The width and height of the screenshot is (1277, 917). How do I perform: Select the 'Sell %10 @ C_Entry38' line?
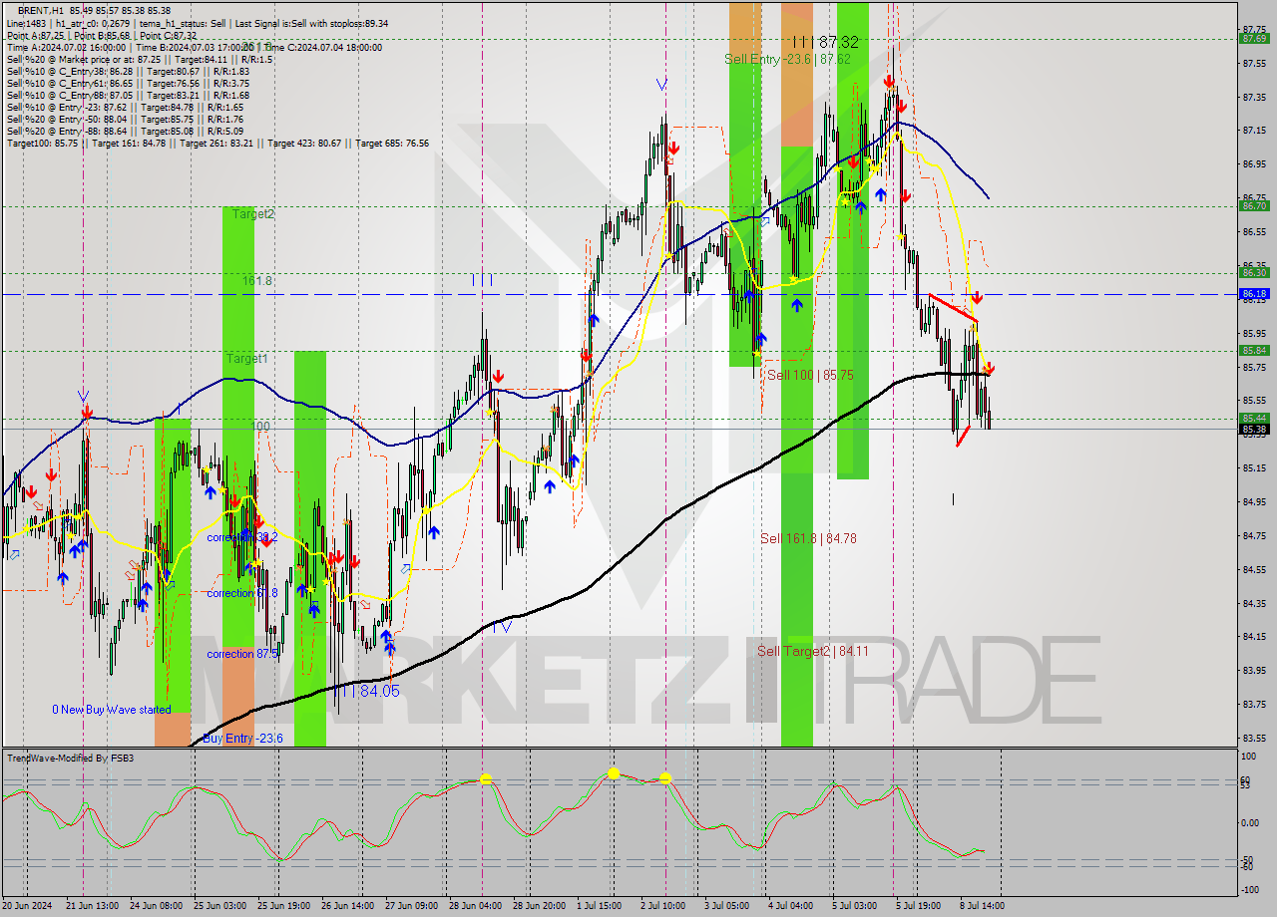pyautogui.click(x=128, y=71)
